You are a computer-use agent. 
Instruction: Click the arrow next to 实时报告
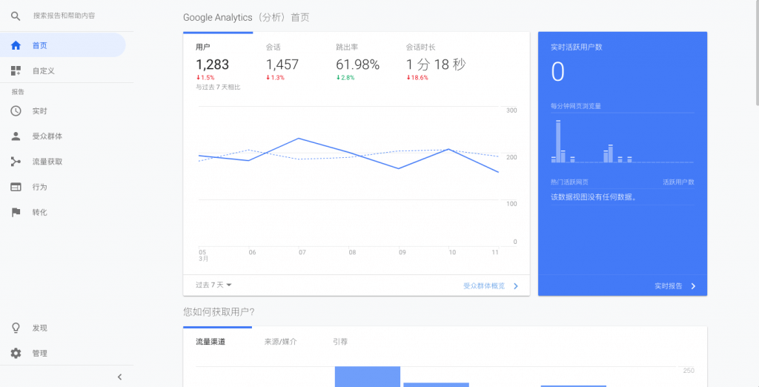693,285
